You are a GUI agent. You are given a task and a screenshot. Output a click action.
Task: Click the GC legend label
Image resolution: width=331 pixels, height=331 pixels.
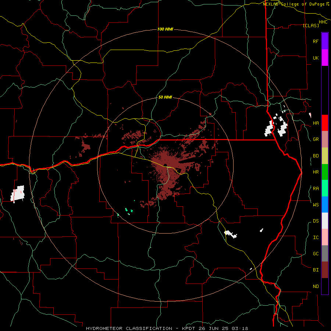[316, 254]
